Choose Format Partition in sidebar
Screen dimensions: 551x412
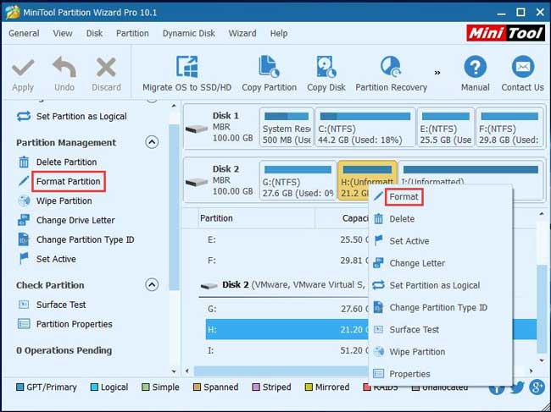(x=68, y=182)
